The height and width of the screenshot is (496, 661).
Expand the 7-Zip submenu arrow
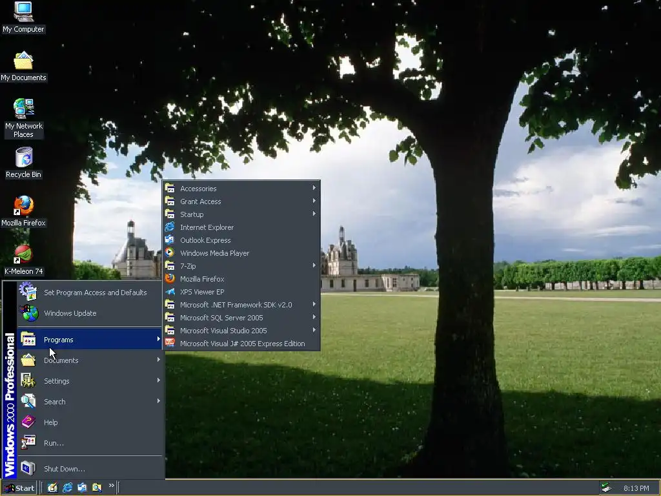click(x=314, y=265)
